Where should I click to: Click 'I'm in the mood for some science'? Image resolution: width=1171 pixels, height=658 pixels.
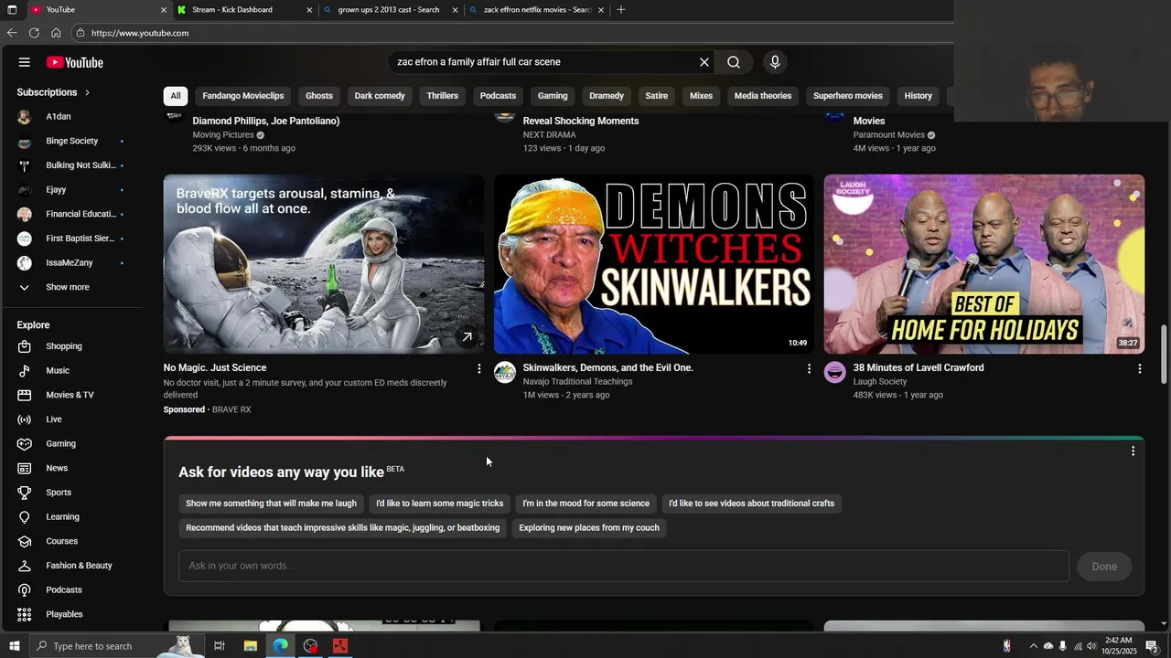pos(586,504)
